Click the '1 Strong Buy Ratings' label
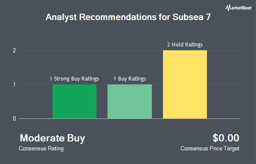This screenshot has width=256, height=164. [74, 79]
